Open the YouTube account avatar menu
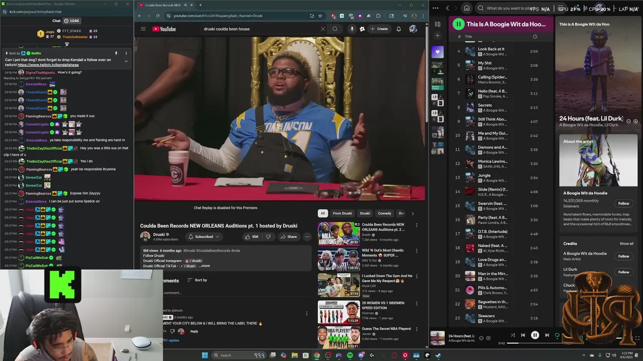Image resolution: width=643 pixels, height=361 pixels. pyautogui.click(x=413, y=29)
